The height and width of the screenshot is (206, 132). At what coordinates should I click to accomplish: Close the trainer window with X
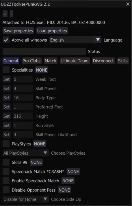coord(128,4)
